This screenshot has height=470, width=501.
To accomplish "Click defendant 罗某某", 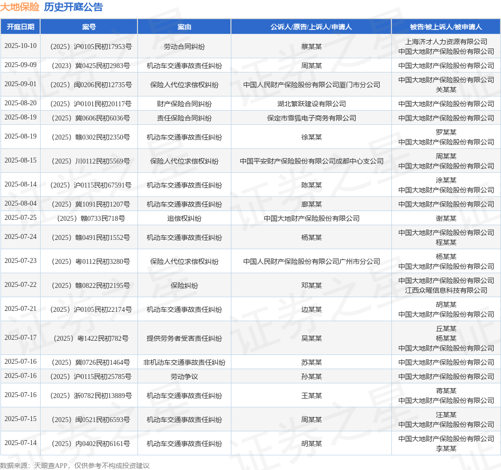I will 446,132.
